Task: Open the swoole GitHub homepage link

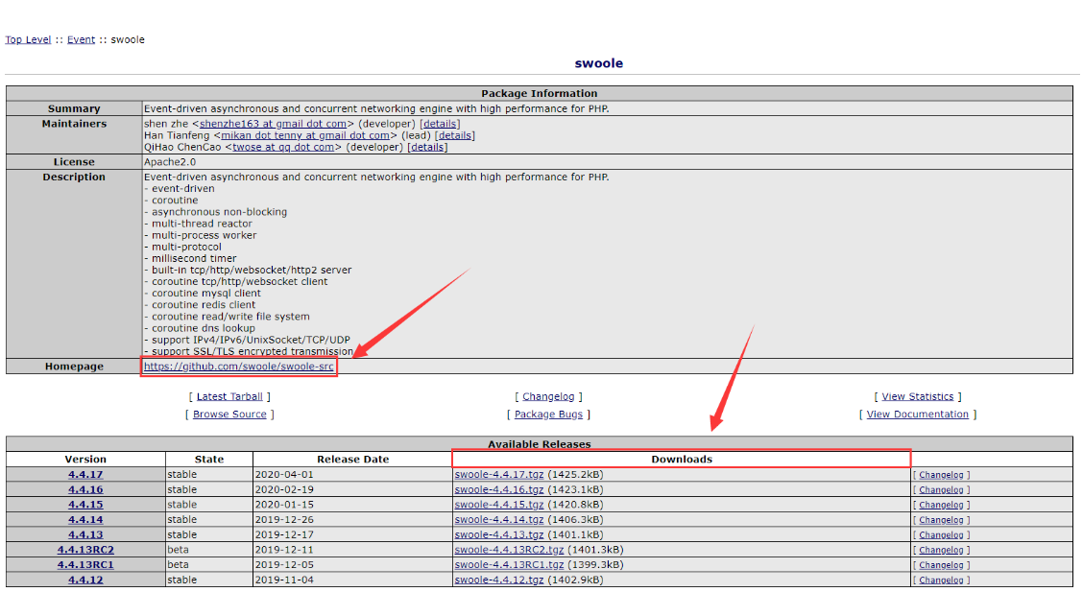Action: [238, 367]
